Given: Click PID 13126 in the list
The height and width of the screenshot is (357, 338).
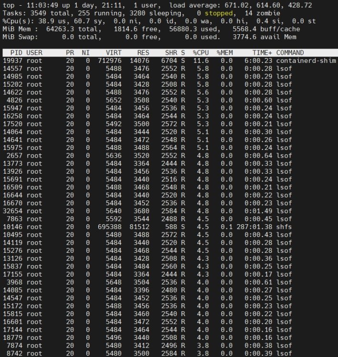Looking at the screenshot, I should click(13, 258).
